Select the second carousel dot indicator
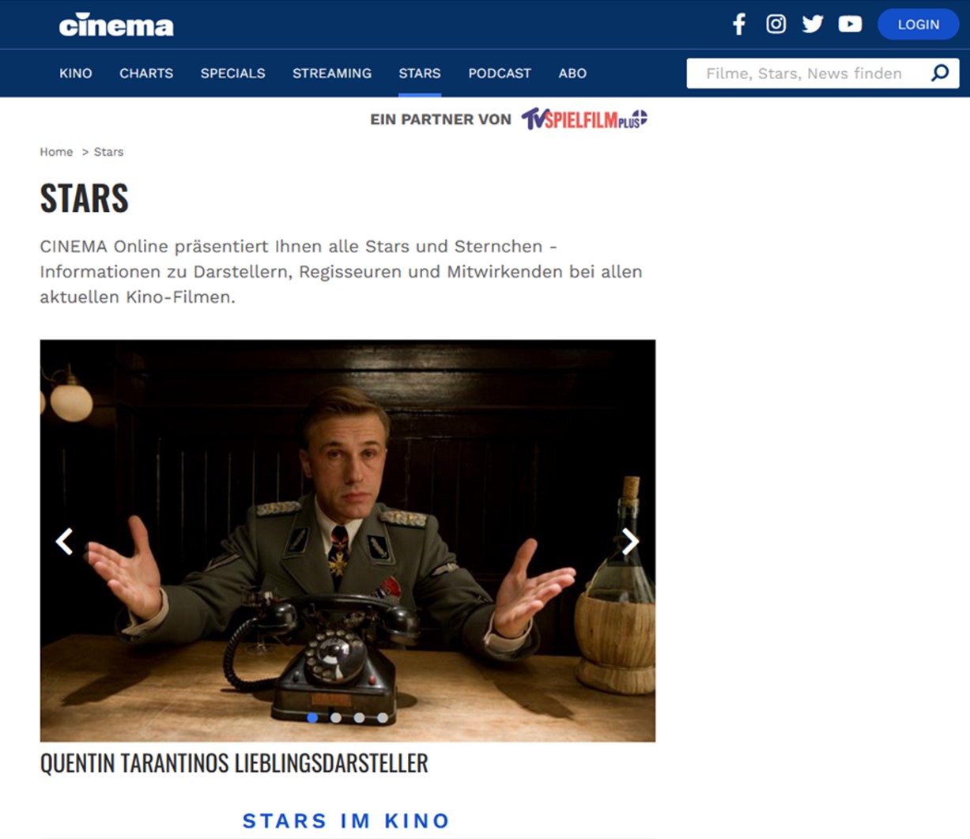Image resolution: width=970 pixels, height=839 pixels. [x=336, y=718]
